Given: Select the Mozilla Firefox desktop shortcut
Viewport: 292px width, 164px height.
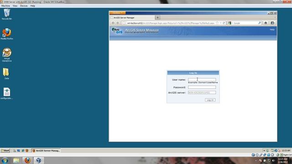Looking at the screenshot, I should tap(7, 34).
